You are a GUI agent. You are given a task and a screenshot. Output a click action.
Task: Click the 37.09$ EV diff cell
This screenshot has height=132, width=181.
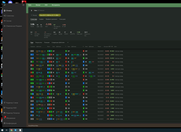(112, 112)
